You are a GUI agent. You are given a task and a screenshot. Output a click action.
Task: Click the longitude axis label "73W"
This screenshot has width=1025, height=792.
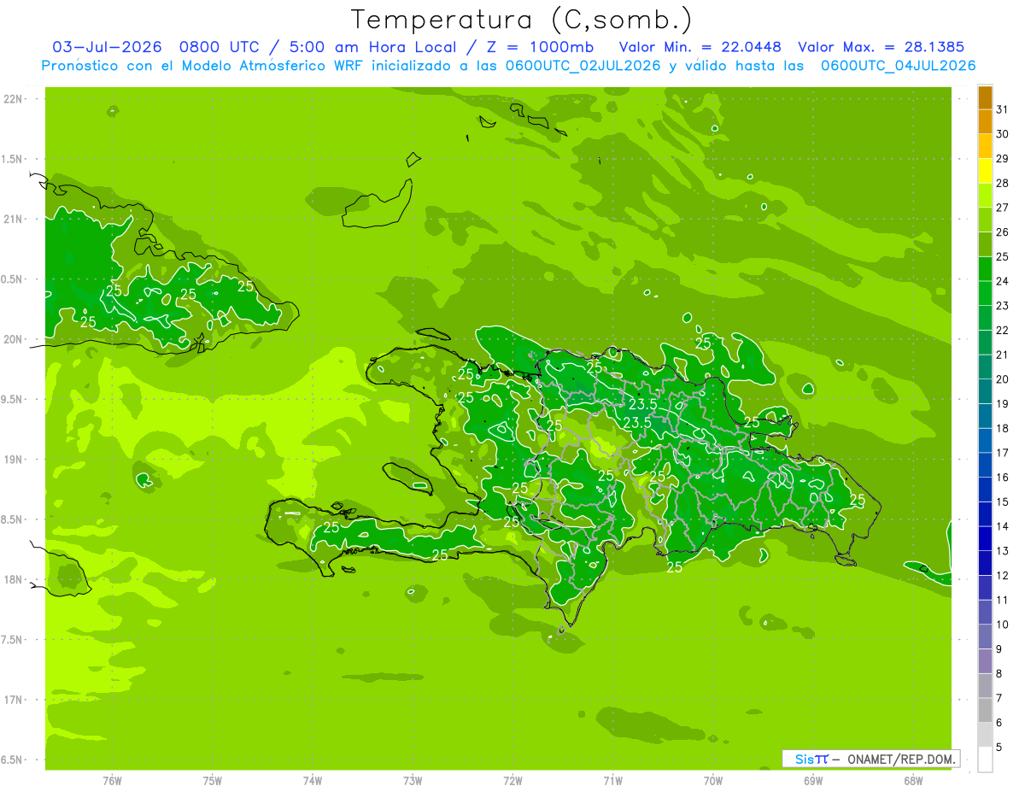tap(413, 781)
